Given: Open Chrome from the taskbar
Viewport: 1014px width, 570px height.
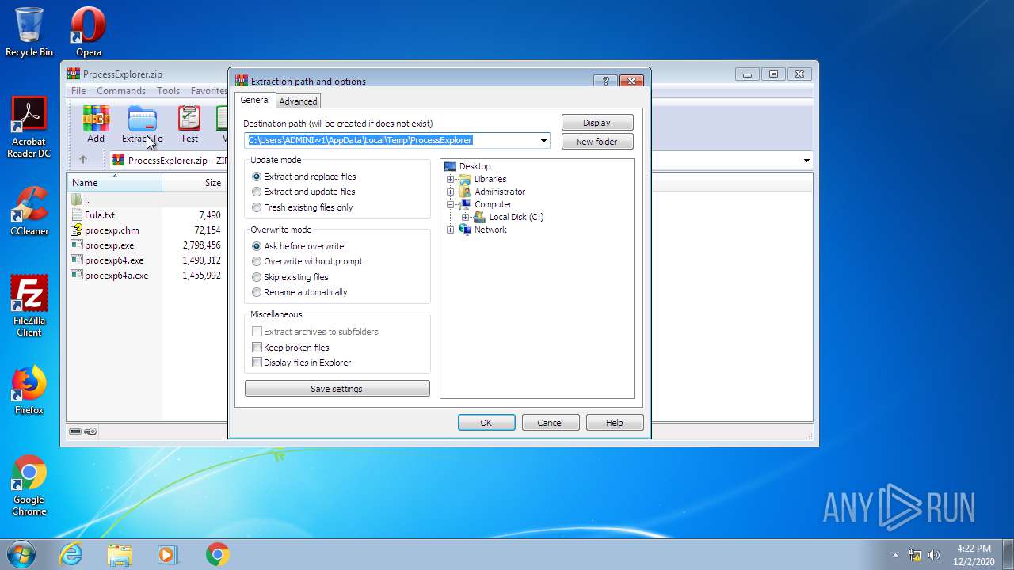Looking at the screenshot, I should (217, 554).
